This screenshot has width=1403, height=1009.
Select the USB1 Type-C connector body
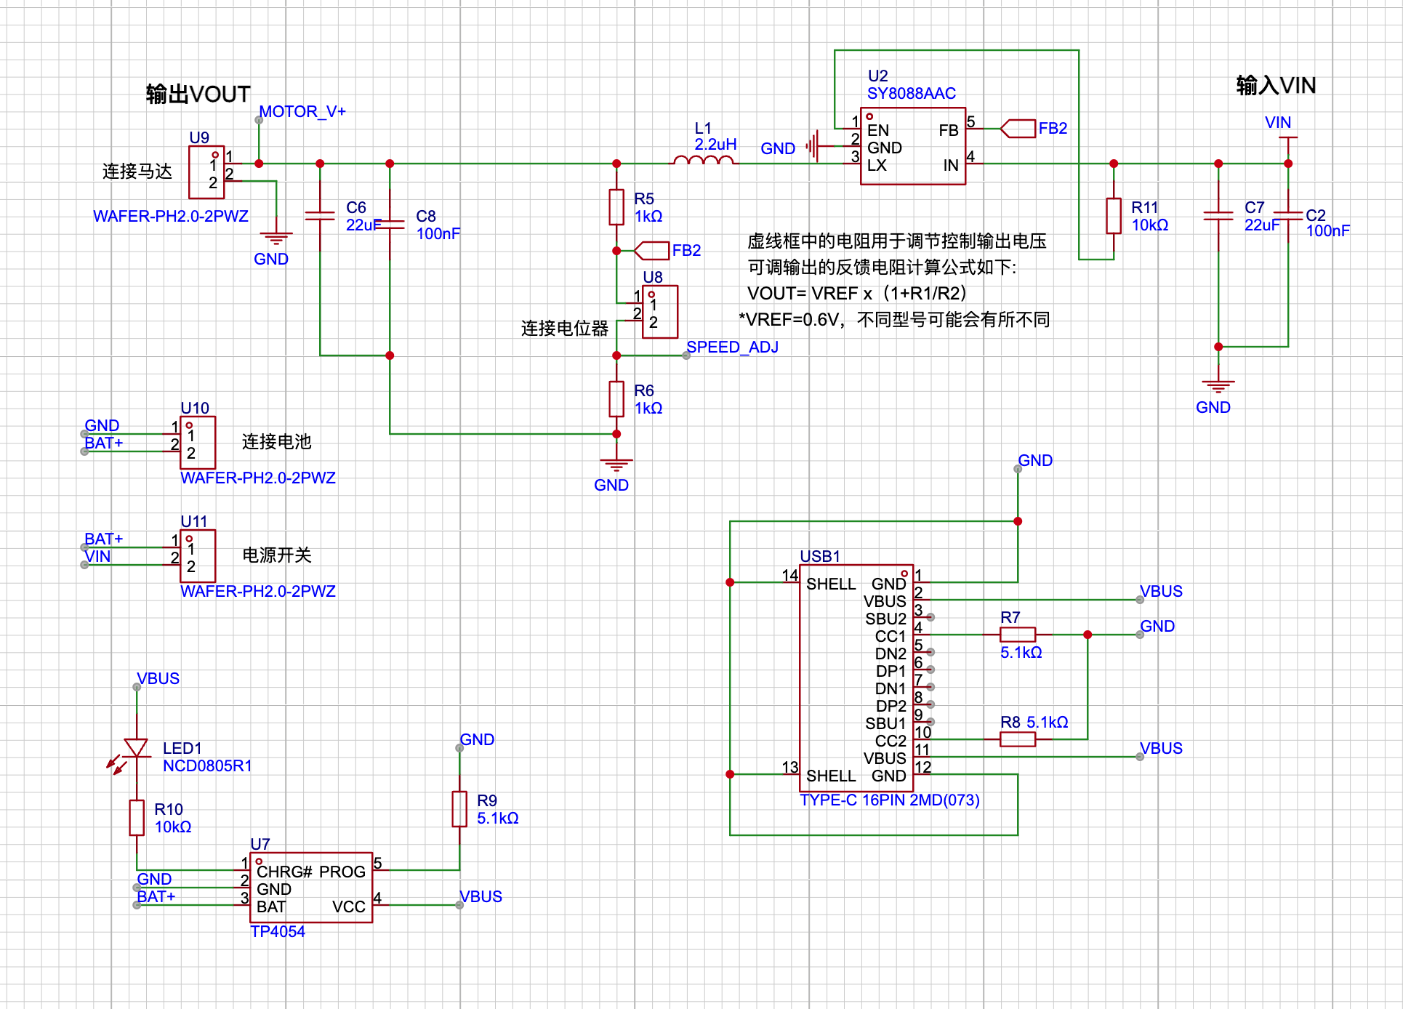[856, 678]
